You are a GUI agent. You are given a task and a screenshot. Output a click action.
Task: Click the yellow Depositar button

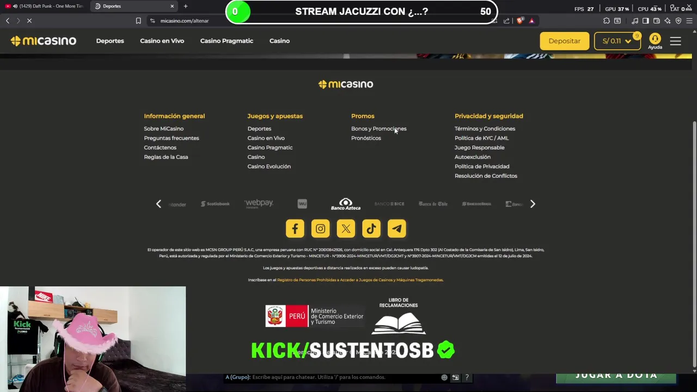click(565, 41)
